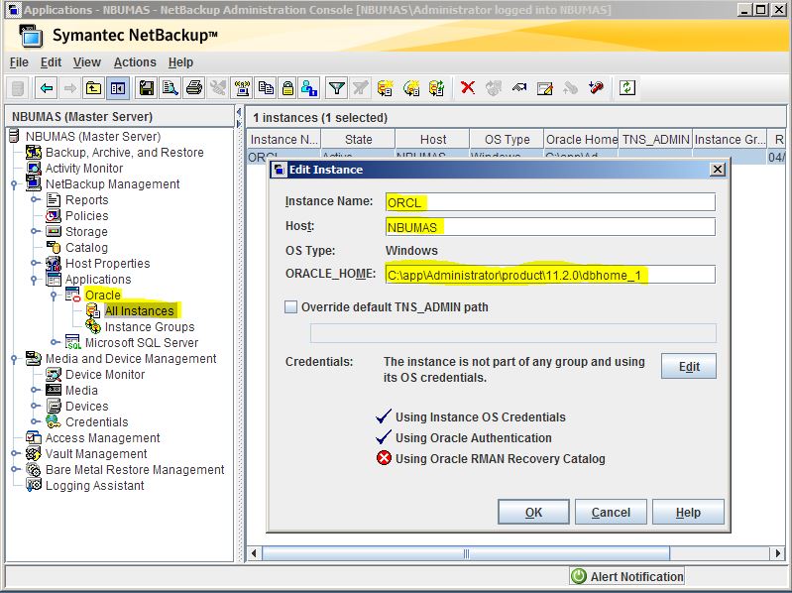792x593 pixels.
Task: Collapse Media and Device Management node
Action: pyautogui.click(x=14, y=359)
